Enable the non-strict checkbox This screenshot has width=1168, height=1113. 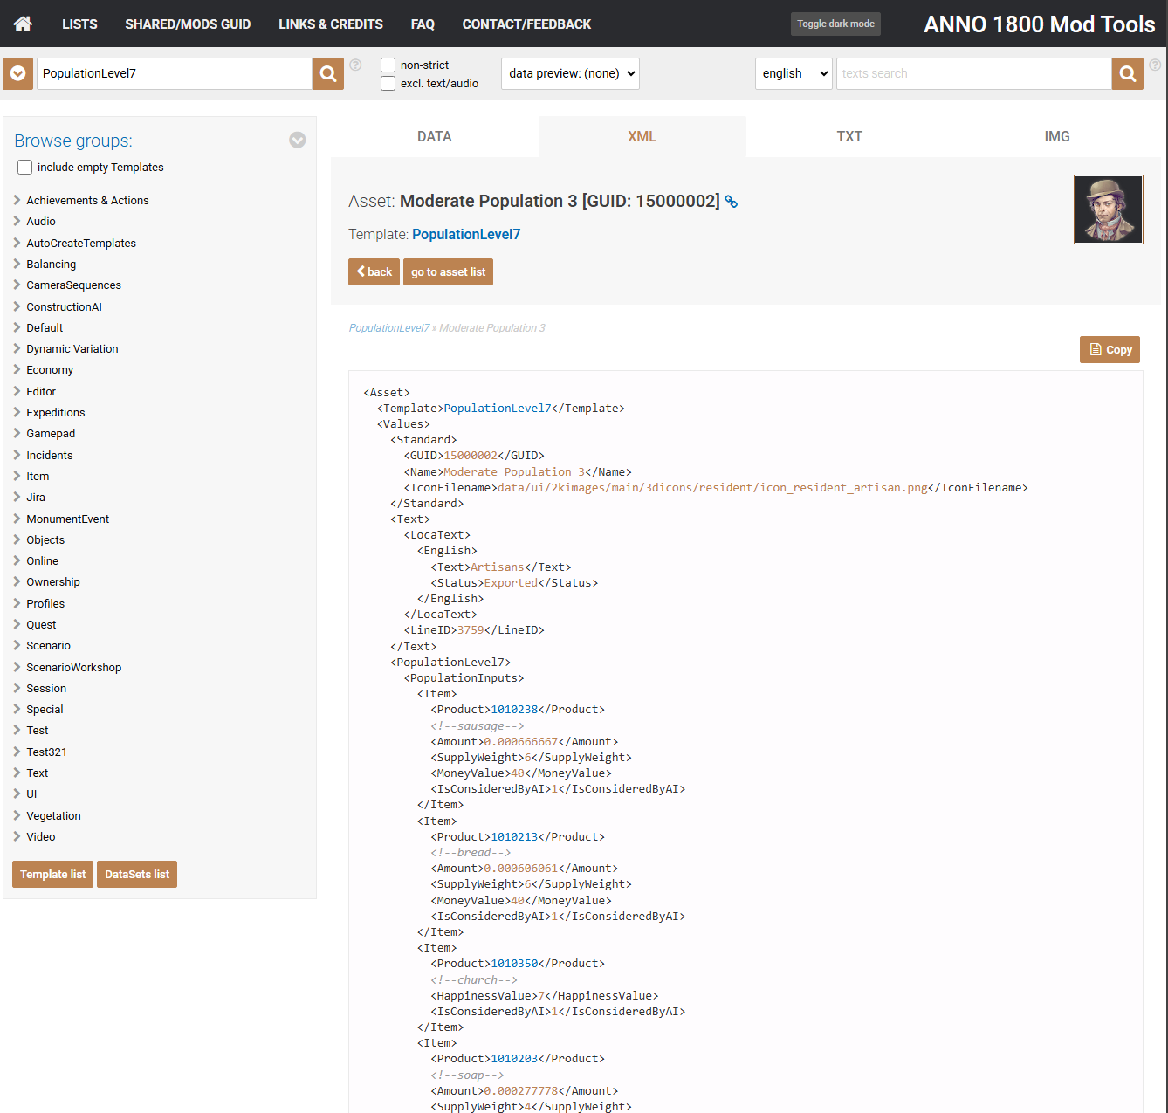[388, 65]
